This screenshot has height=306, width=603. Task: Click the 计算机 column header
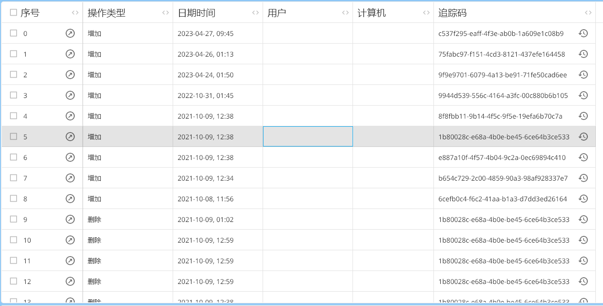coord(371,13)
